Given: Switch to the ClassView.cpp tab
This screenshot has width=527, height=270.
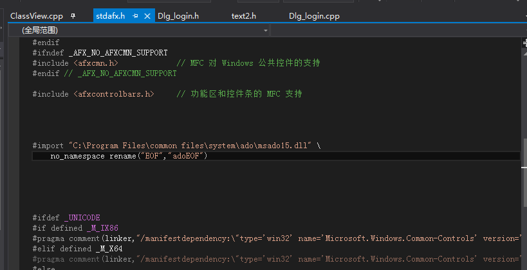Looking at the screenshot, I should (37, 16).
